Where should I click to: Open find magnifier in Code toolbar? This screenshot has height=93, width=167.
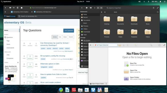[151, 45]
